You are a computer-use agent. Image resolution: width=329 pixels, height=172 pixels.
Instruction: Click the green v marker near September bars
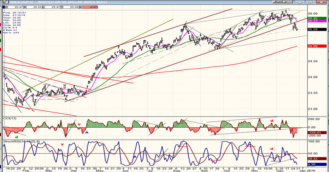(197, 37)
